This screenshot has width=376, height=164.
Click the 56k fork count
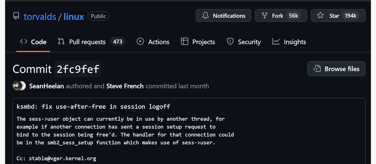(x=293, y=16)
